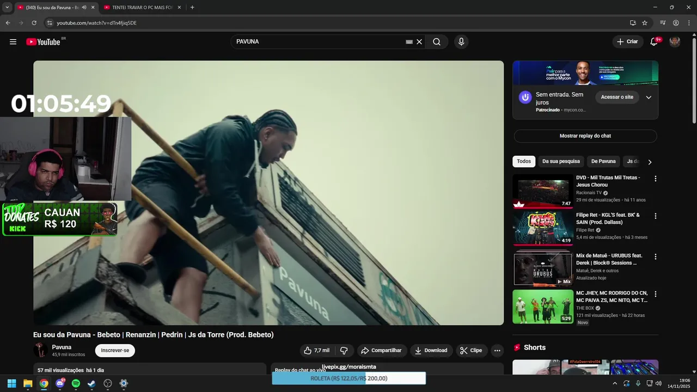The image size is (697, 392).
Task: Create a Clipe from the video
Action: point(472,351)
